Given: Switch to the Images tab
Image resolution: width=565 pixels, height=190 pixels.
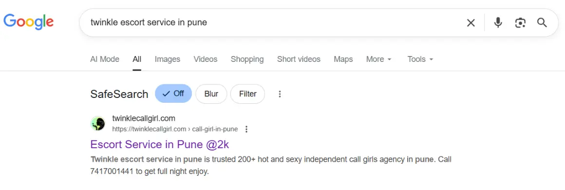Looking at the screenshot, I should point(167,59).
